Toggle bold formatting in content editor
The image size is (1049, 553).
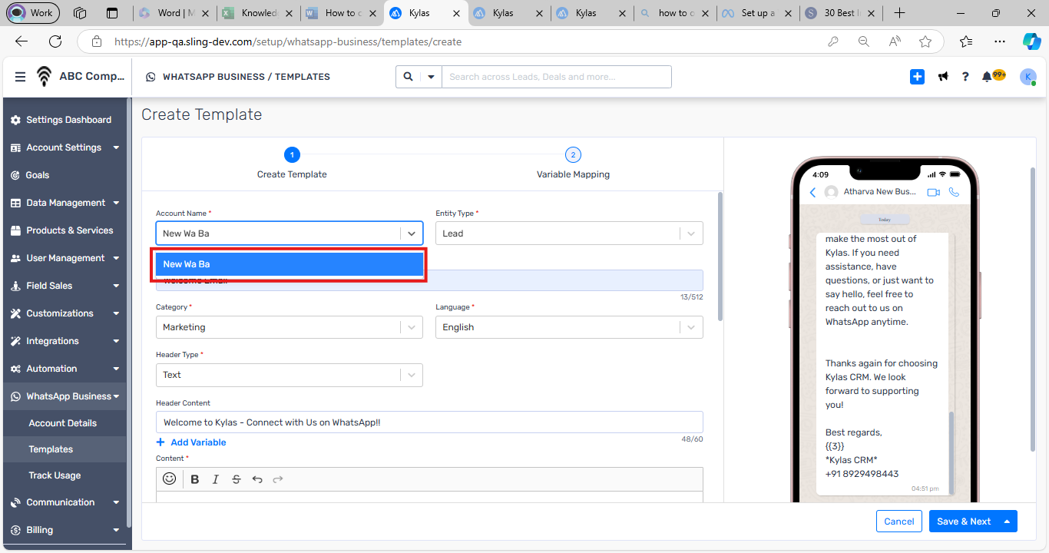point(195,479)
